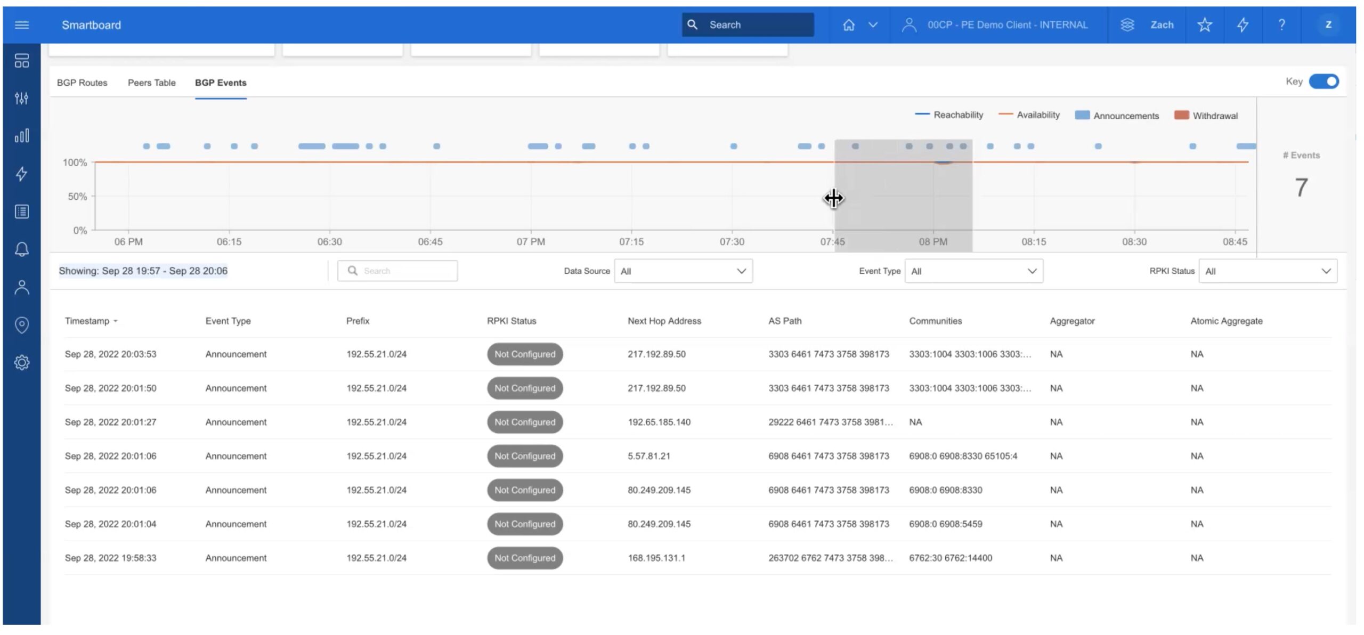Toggle Withdrawal legend series
Image resolution: width=1364 pixels, height=635 pixels.
click(1206, 116)
